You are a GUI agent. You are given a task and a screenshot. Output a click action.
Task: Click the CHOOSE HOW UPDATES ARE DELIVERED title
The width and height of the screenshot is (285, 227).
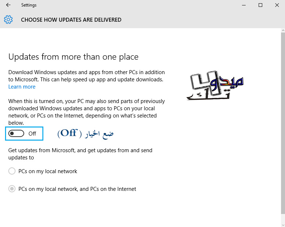pos(71,20)
